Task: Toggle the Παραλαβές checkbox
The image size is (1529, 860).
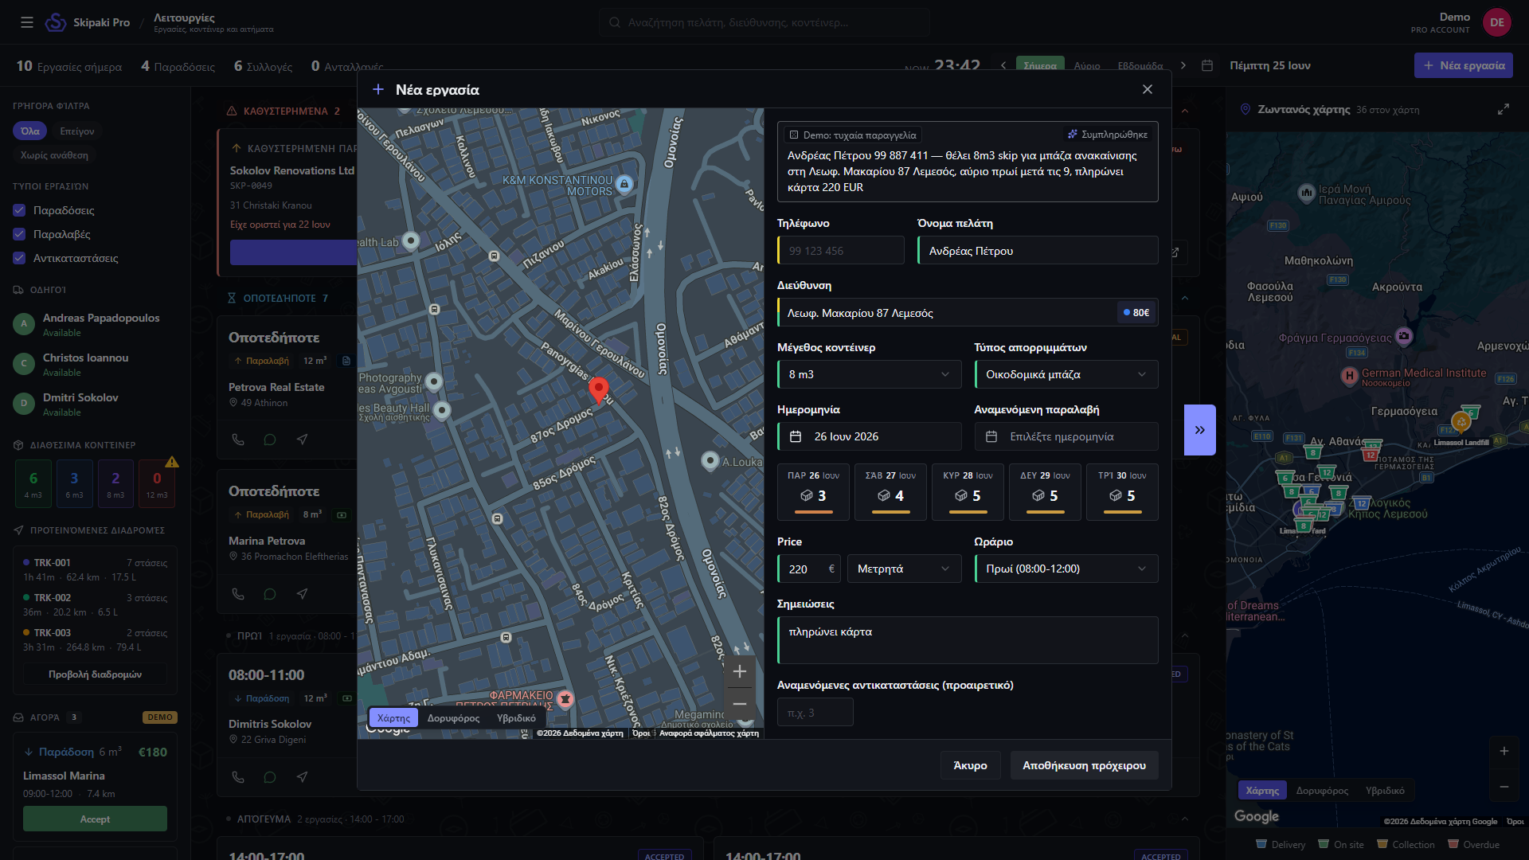Action: 20,234
